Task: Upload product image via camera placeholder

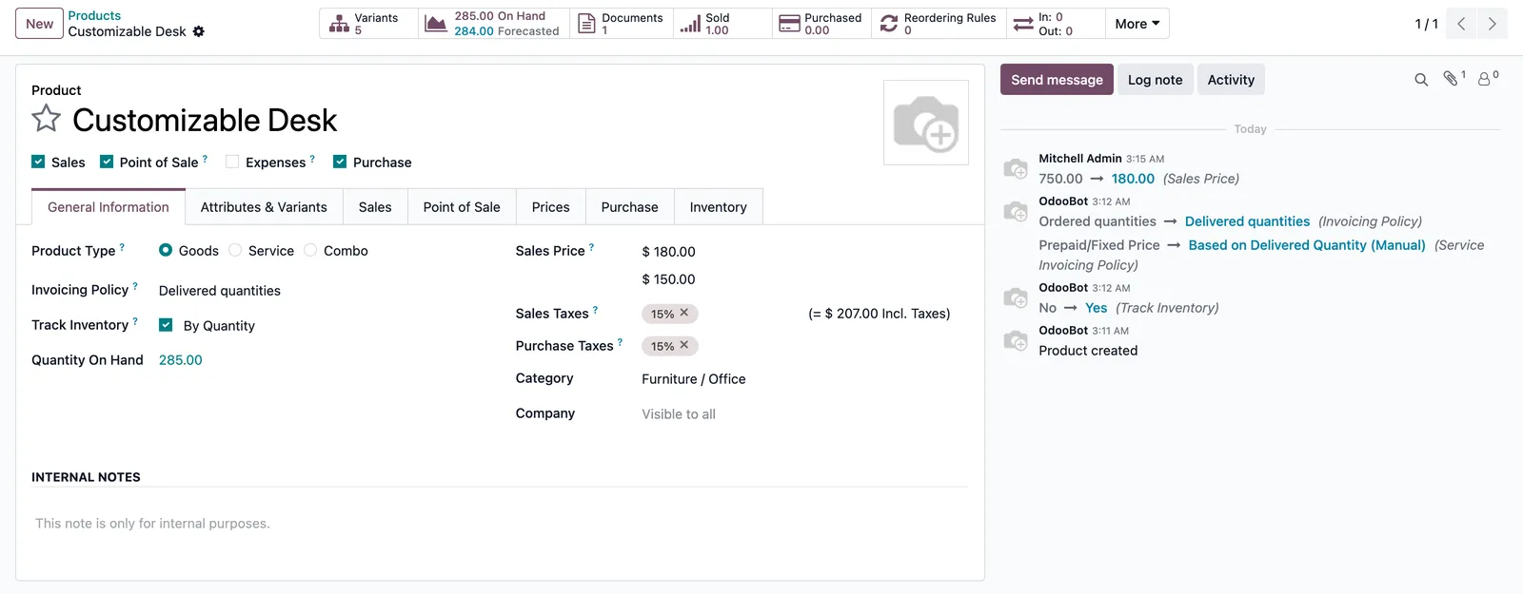Action: click(926, 123)
